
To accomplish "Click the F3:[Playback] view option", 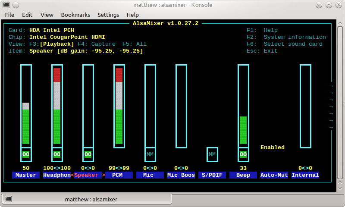I will (x=52, y=44).
